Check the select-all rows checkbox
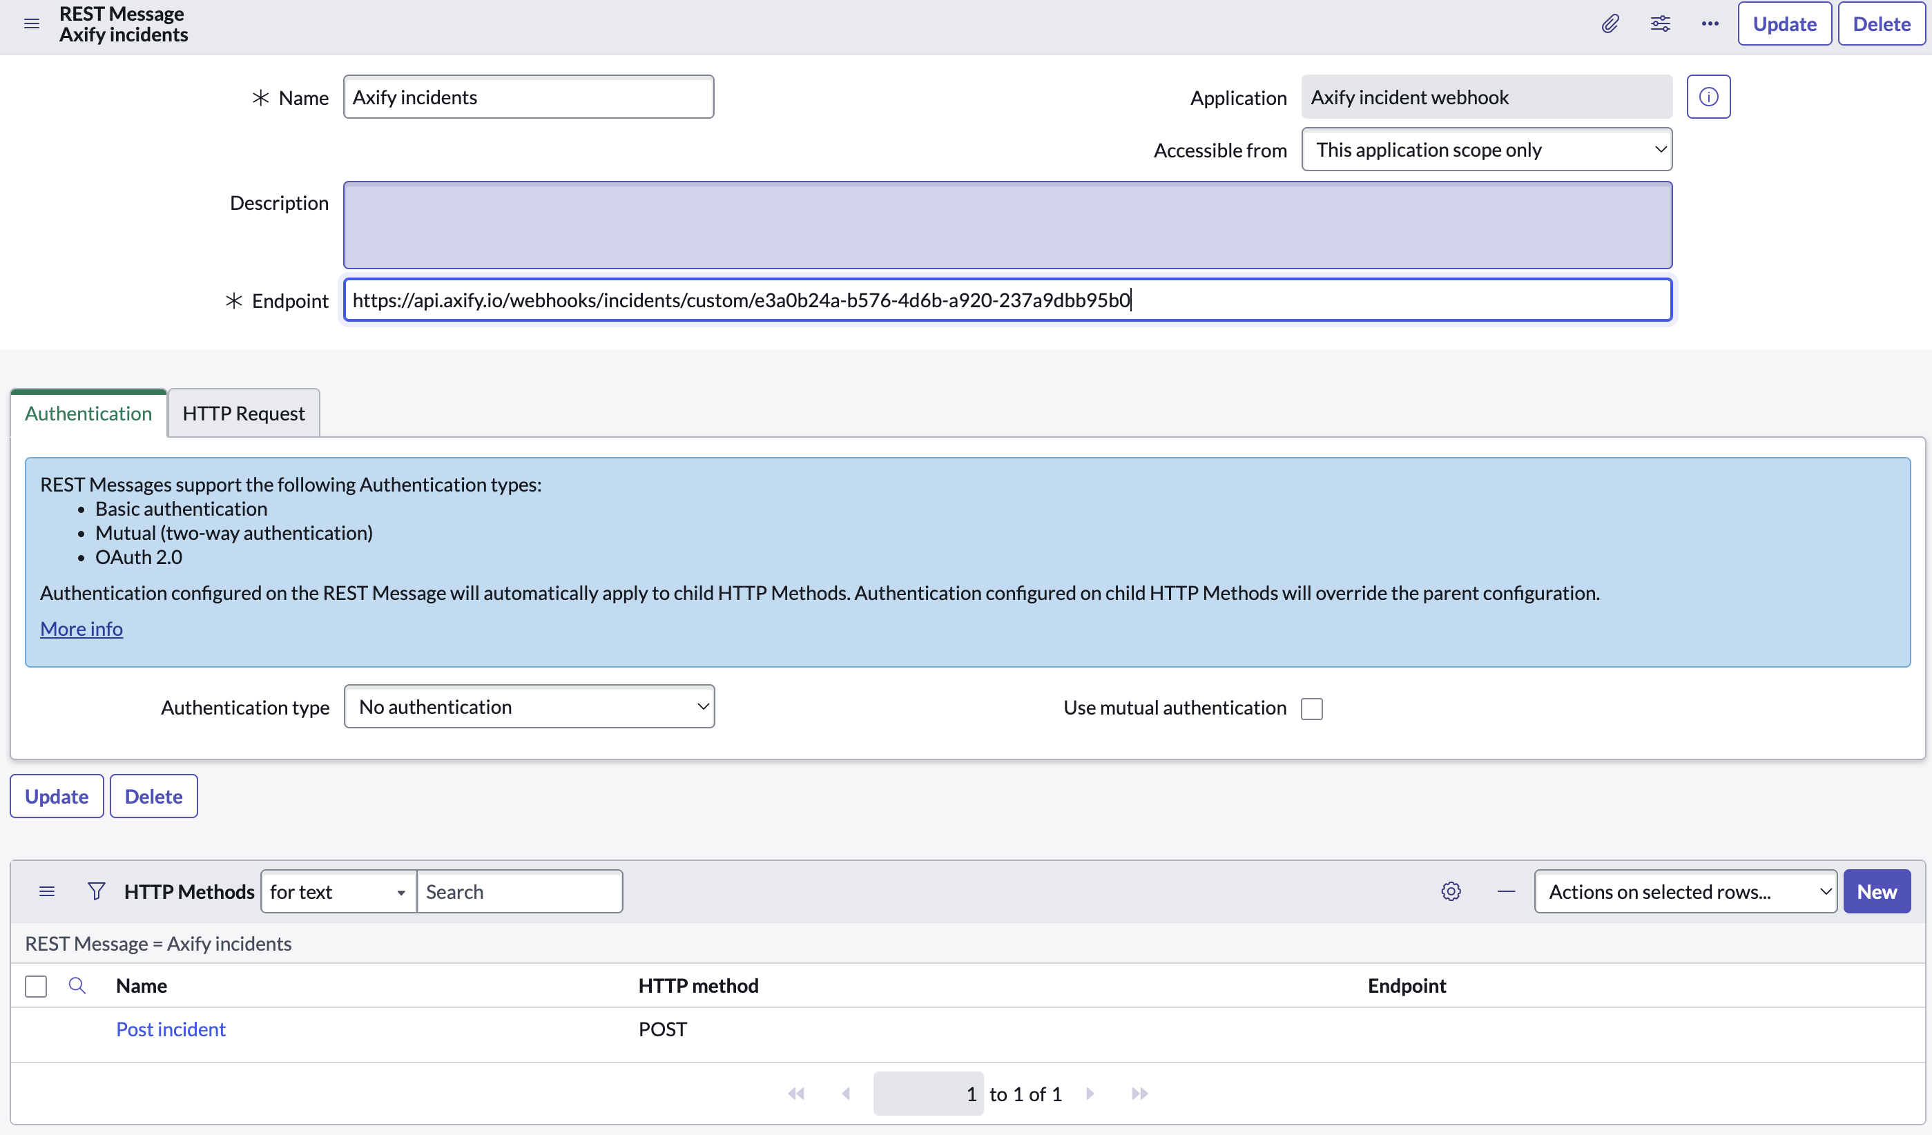 pyautogui.click(x=36, y=986)
